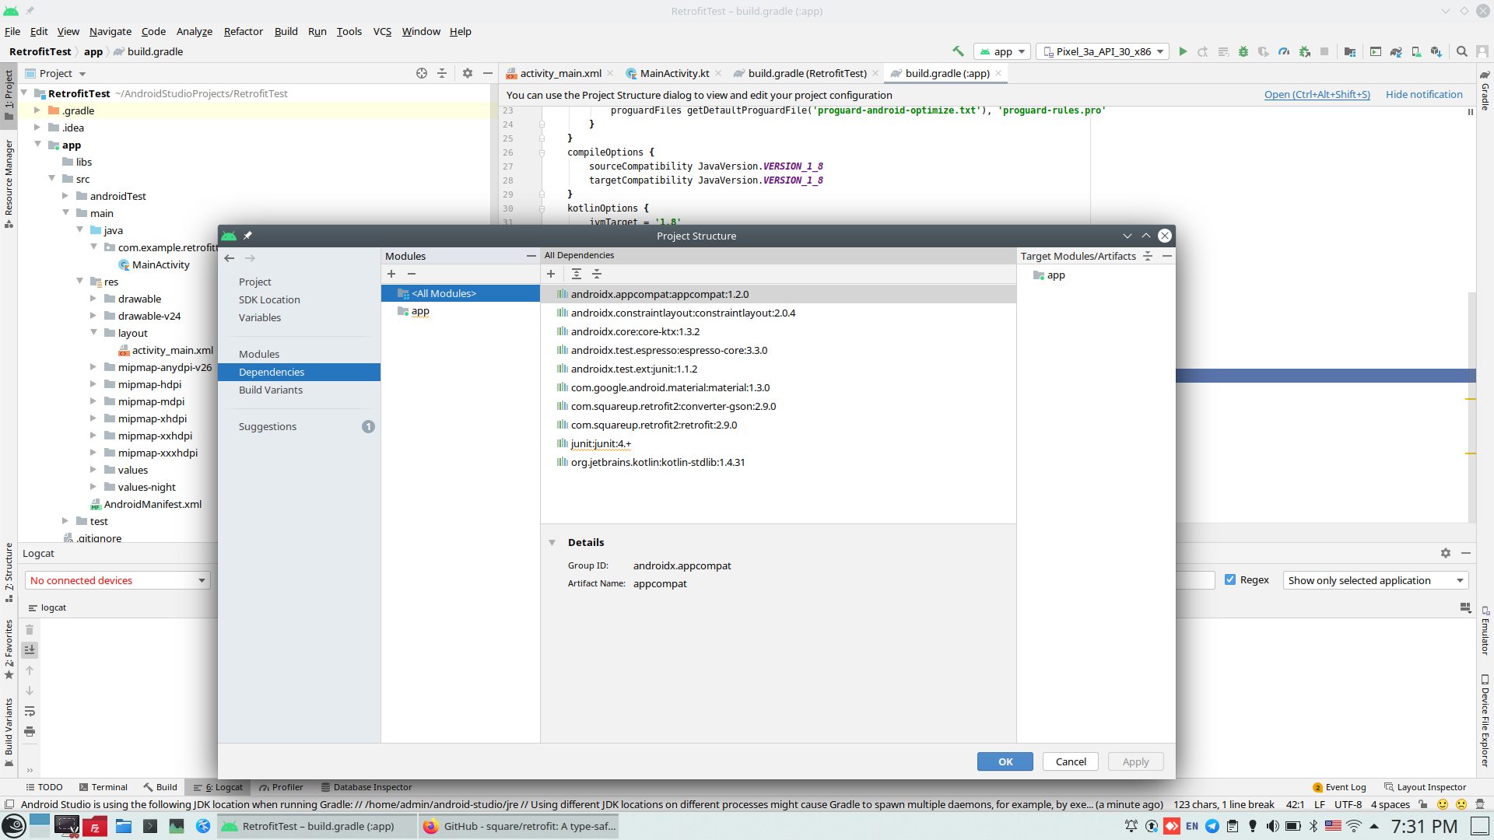
Task: Click Search Everywhere magnifier icon
Action: click(1462, 51)
